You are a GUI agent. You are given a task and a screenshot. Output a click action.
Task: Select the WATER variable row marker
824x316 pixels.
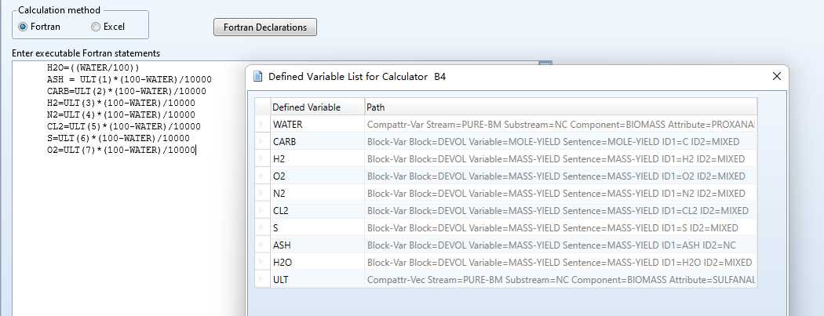pos(262,124)
